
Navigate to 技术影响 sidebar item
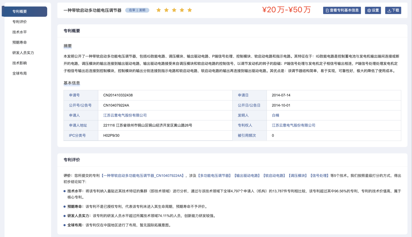20,63
